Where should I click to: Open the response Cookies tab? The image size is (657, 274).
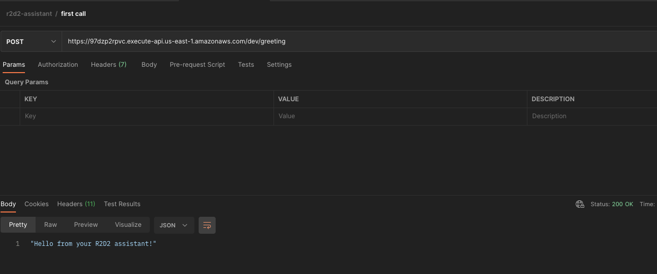pyautogui.click(x=37, y=204)
